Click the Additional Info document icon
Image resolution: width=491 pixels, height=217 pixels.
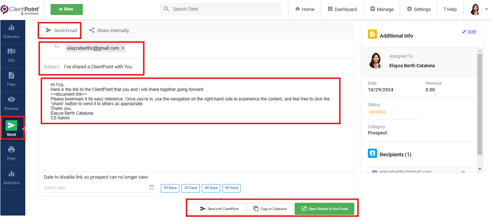(x=372, y=34)
